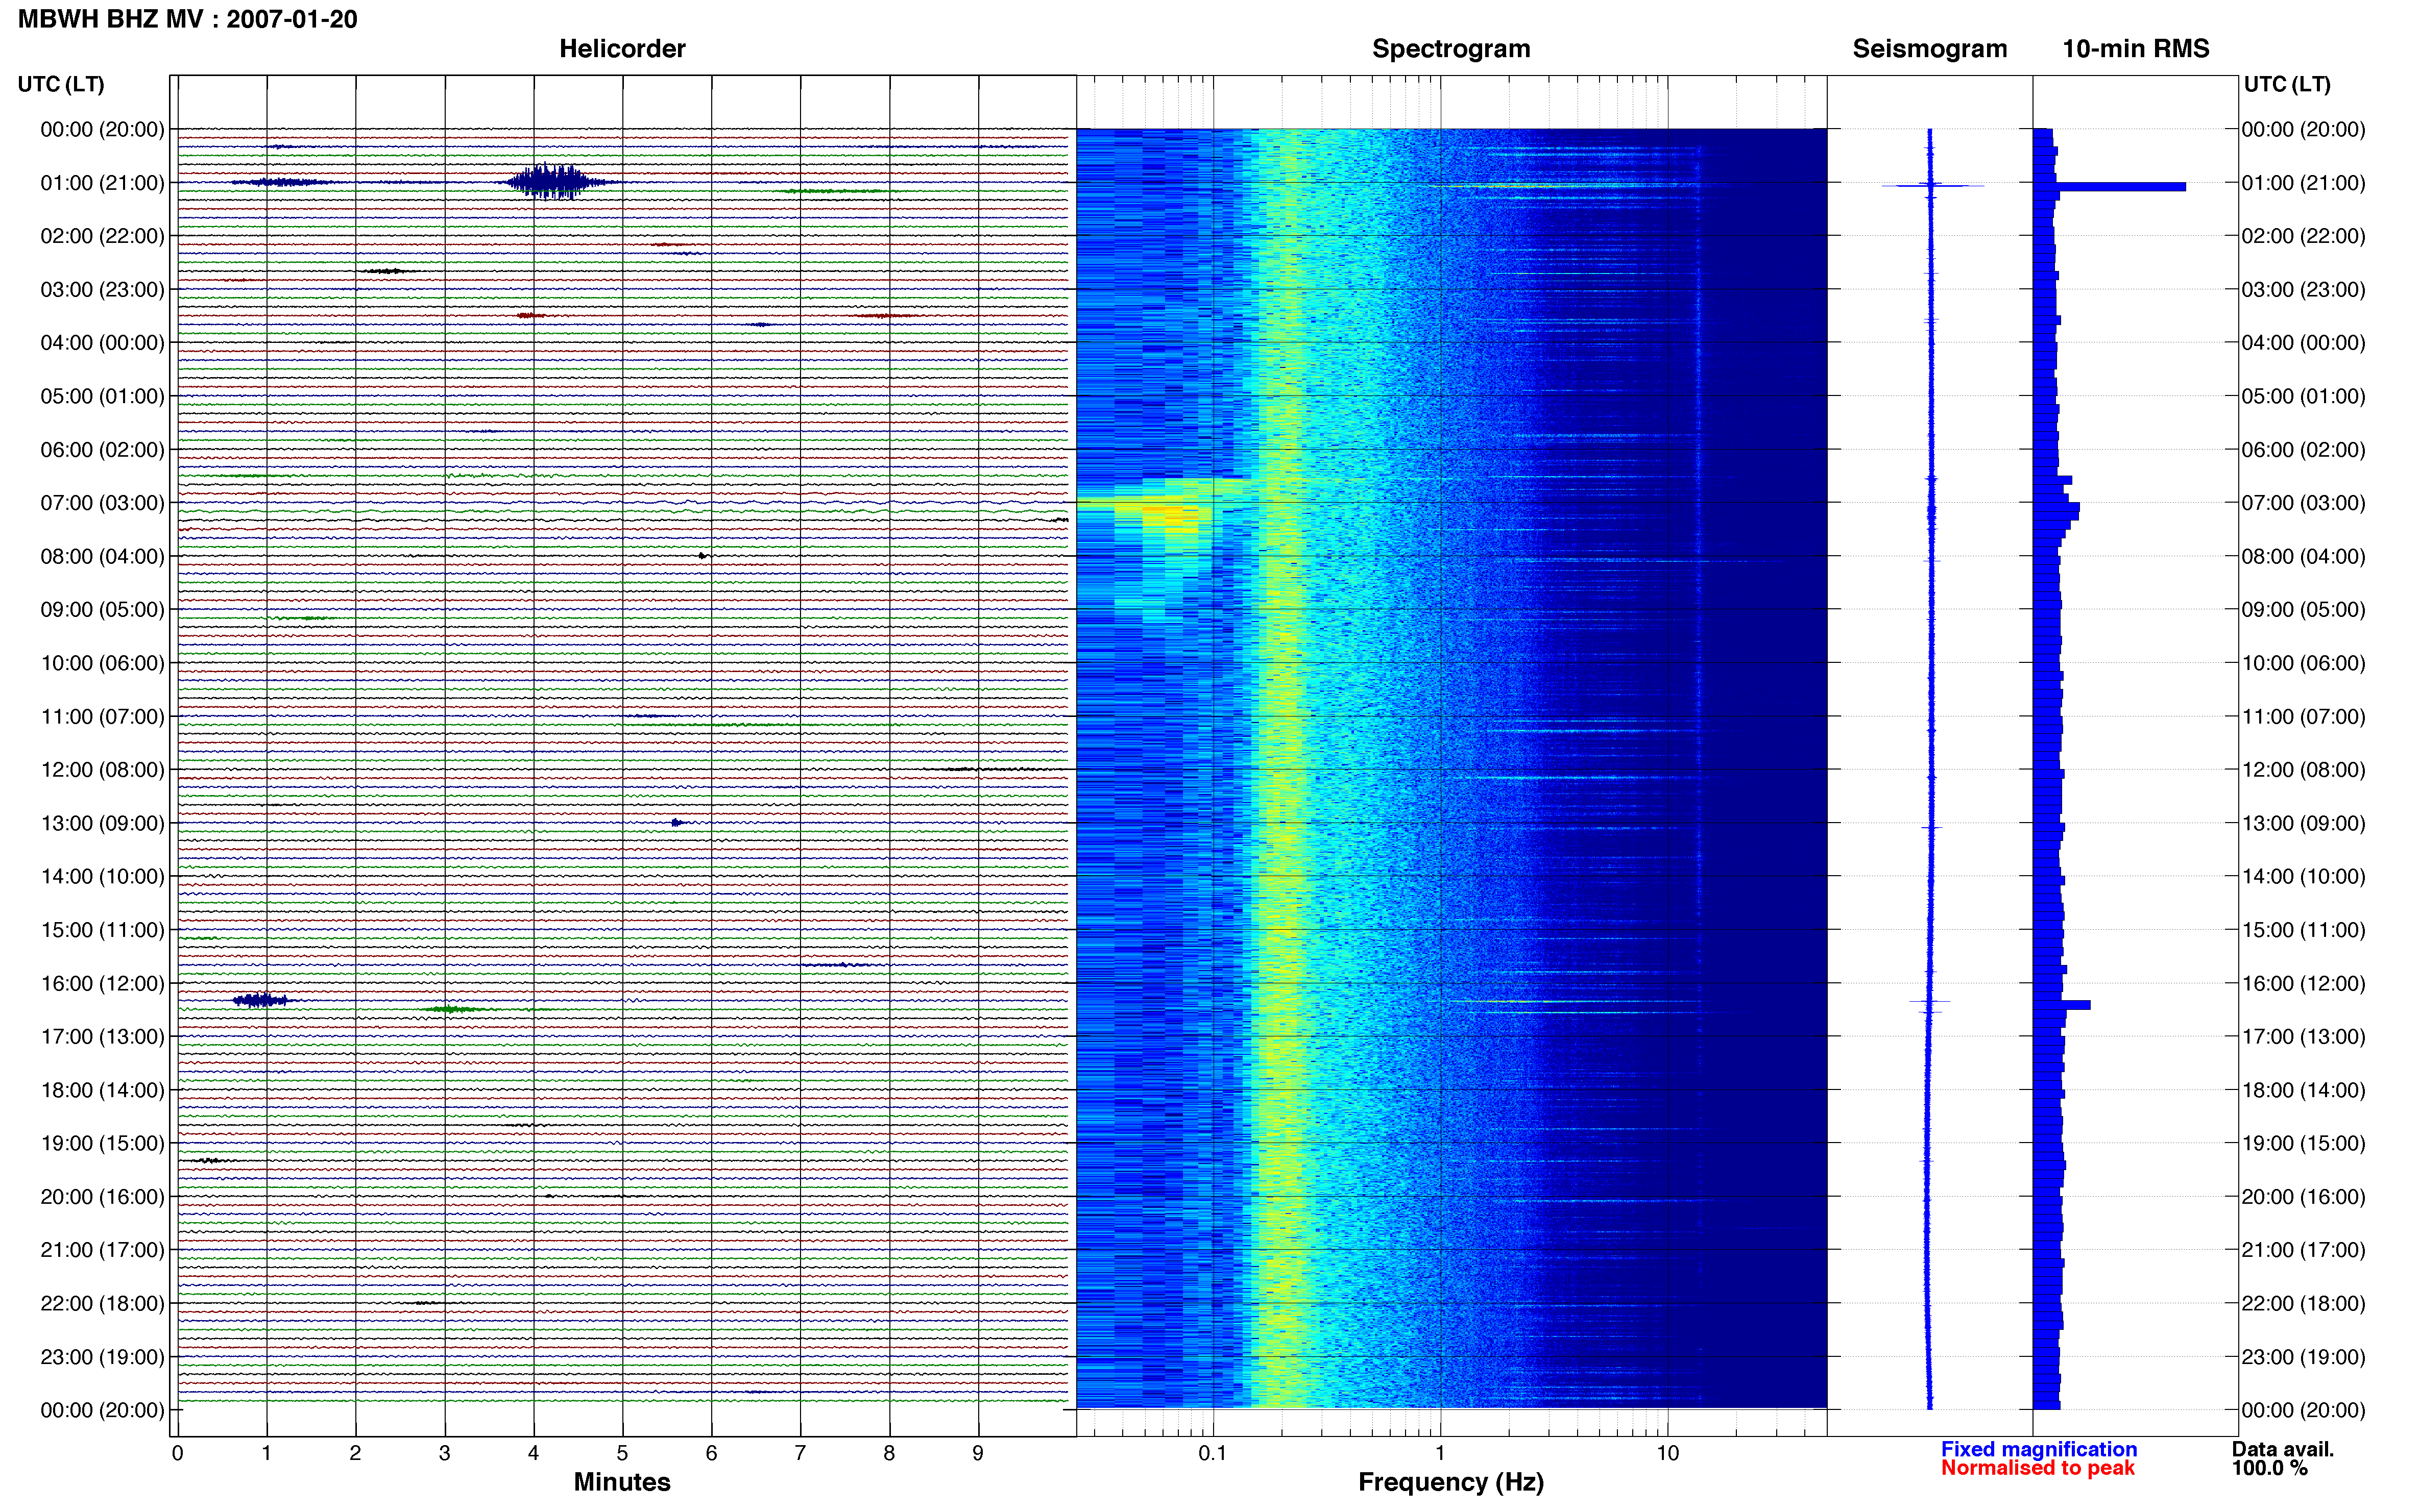Click the Helicorder panel heading
Image resolution: width=2420 pixels, height=1512 pixels.
click(x=622, y=49)
